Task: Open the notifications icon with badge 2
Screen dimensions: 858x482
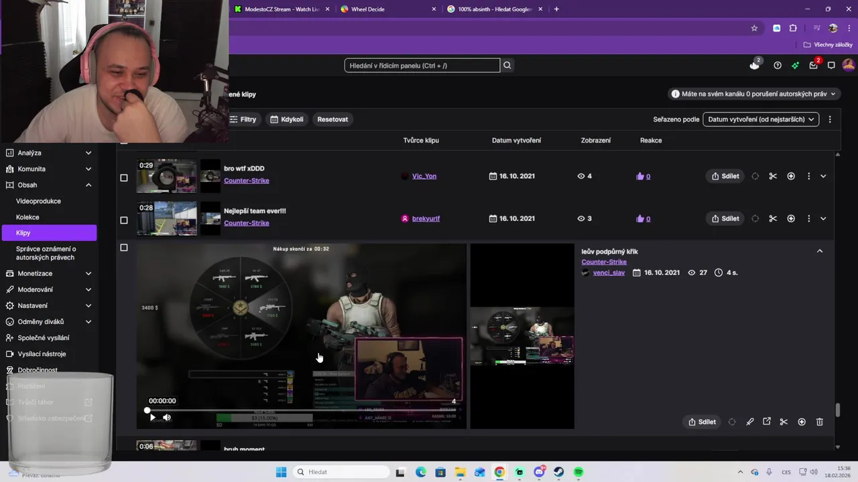Action: (755, 64)
